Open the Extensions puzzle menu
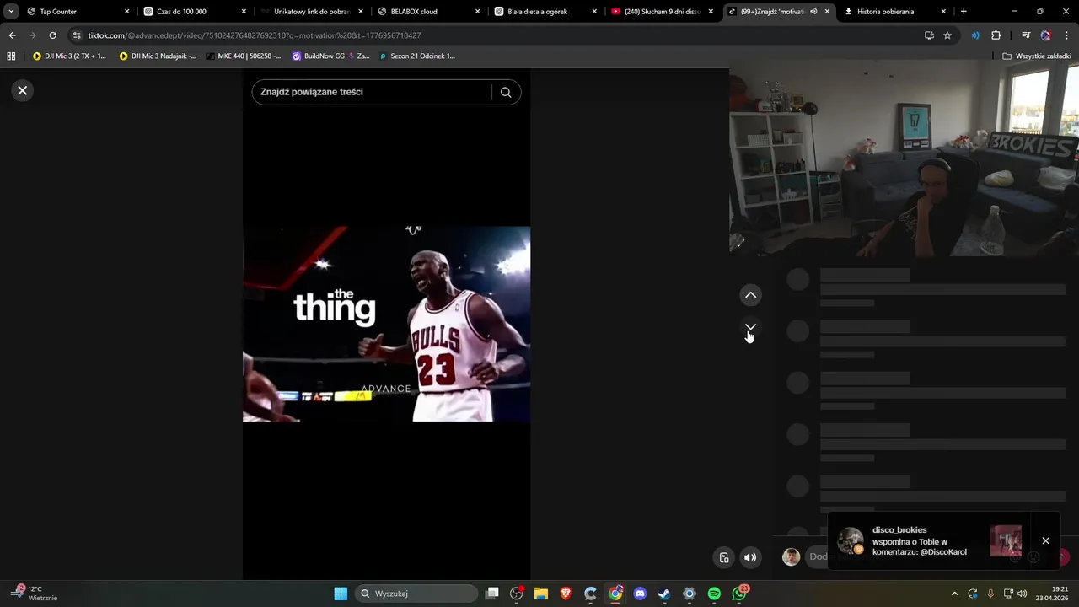The image size is (1079, 607). [x=996, y=35]
